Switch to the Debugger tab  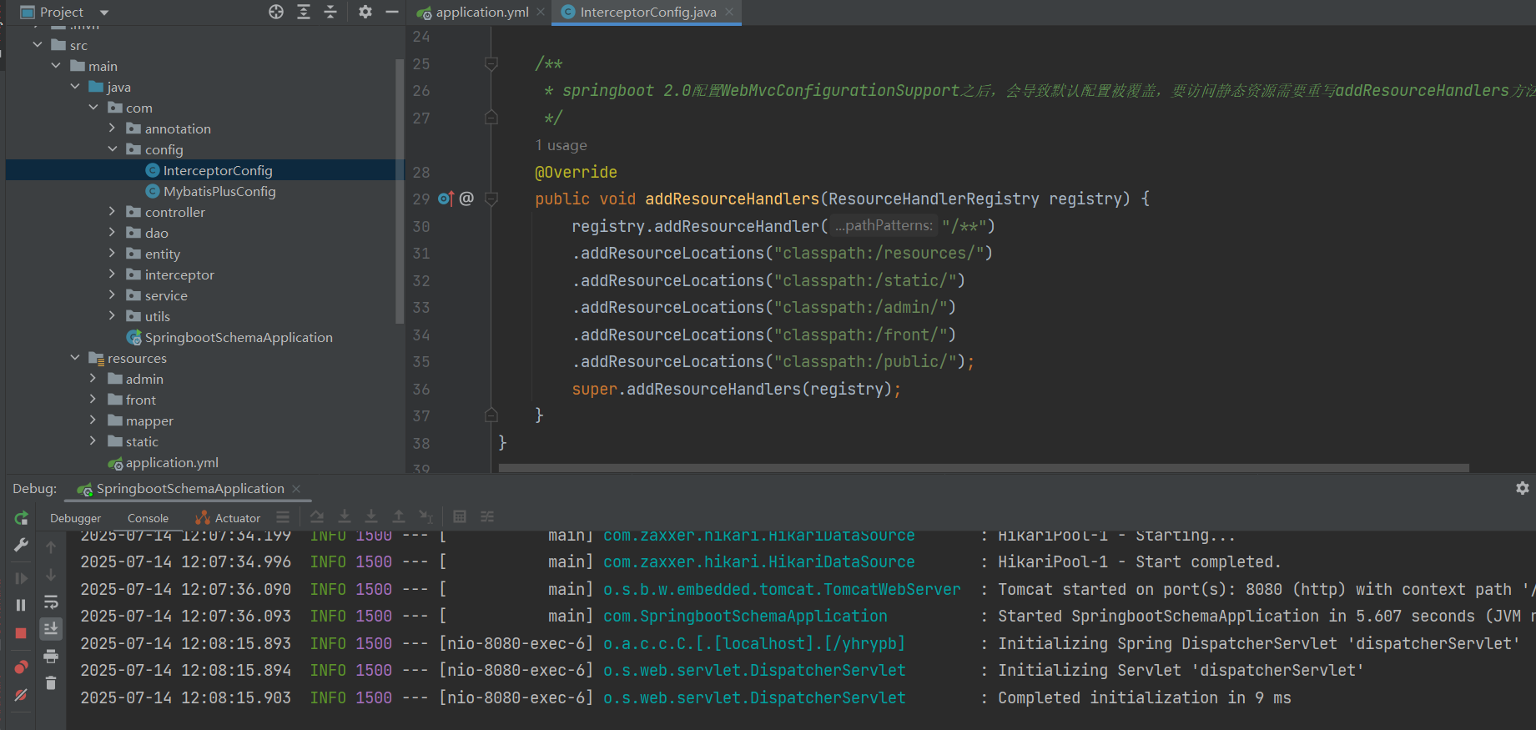tap(75, 518)
